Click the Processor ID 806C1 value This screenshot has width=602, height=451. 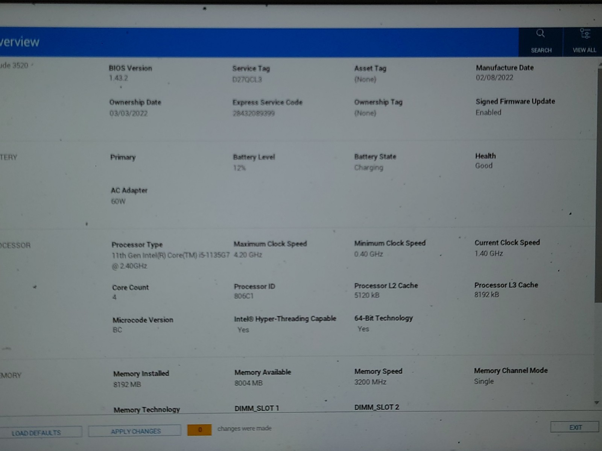click(x=244, y=296)
